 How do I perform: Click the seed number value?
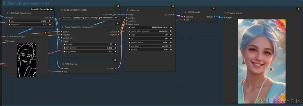click(x=160, y=27)
